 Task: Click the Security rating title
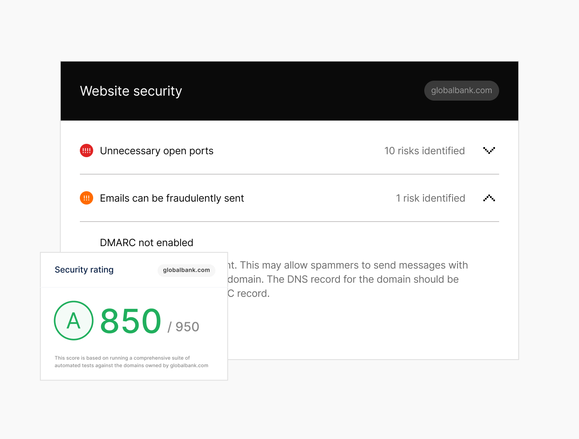pos(84,270)
